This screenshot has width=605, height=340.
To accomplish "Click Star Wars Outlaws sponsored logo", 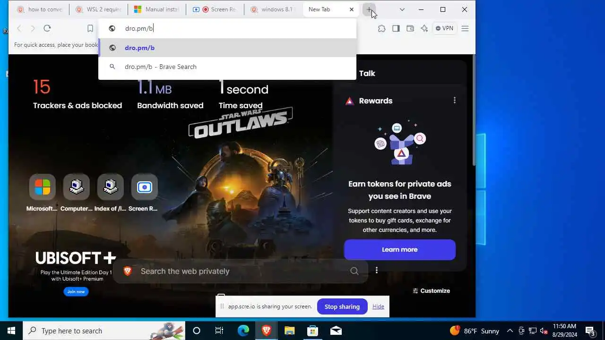I will [241, 123].
